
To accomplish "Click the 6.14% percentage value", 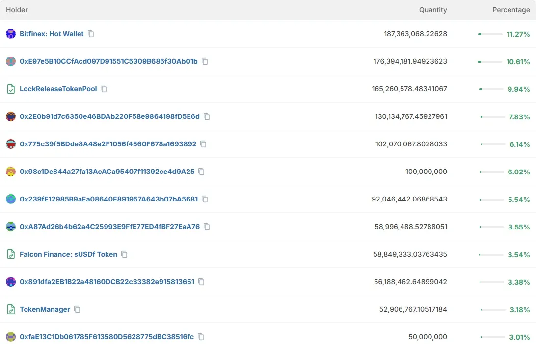I will tap(520, 144).
